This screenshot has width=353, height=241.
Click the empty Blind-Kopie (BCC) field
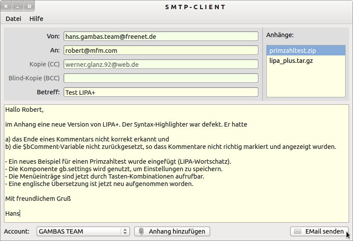[x=161, y=79]
